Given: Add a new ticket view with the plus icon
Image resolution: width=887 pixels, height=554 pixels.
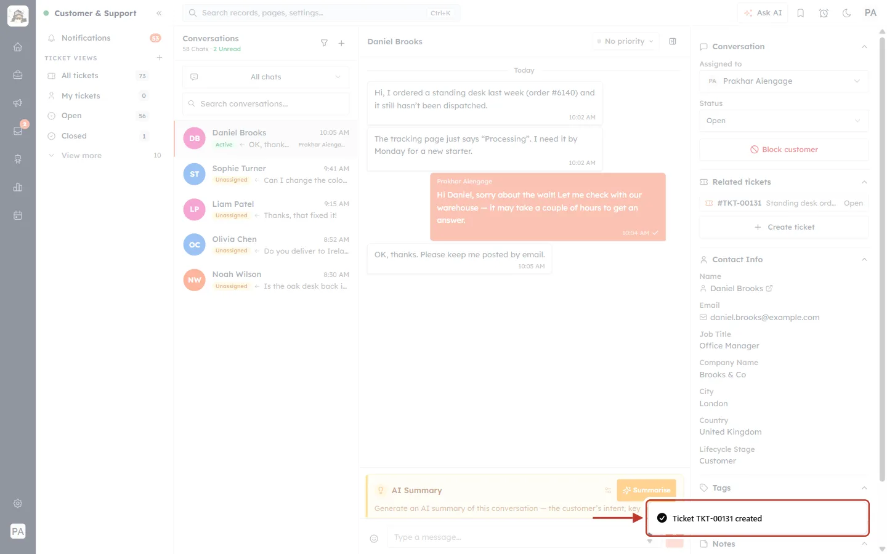Looking at the screenshot, I should click(160, 58).
